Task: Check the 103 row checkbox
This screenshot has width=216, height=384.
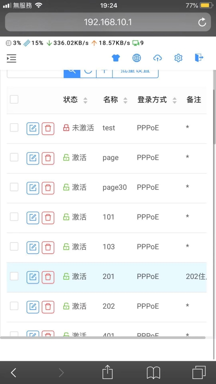Action: 14,247
